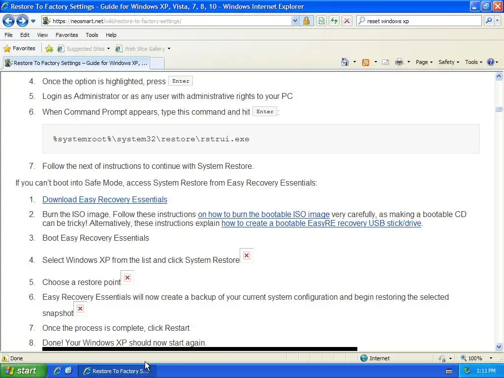
Task: Click the vertical scrollbar up arrow
Action: point(499,76)
